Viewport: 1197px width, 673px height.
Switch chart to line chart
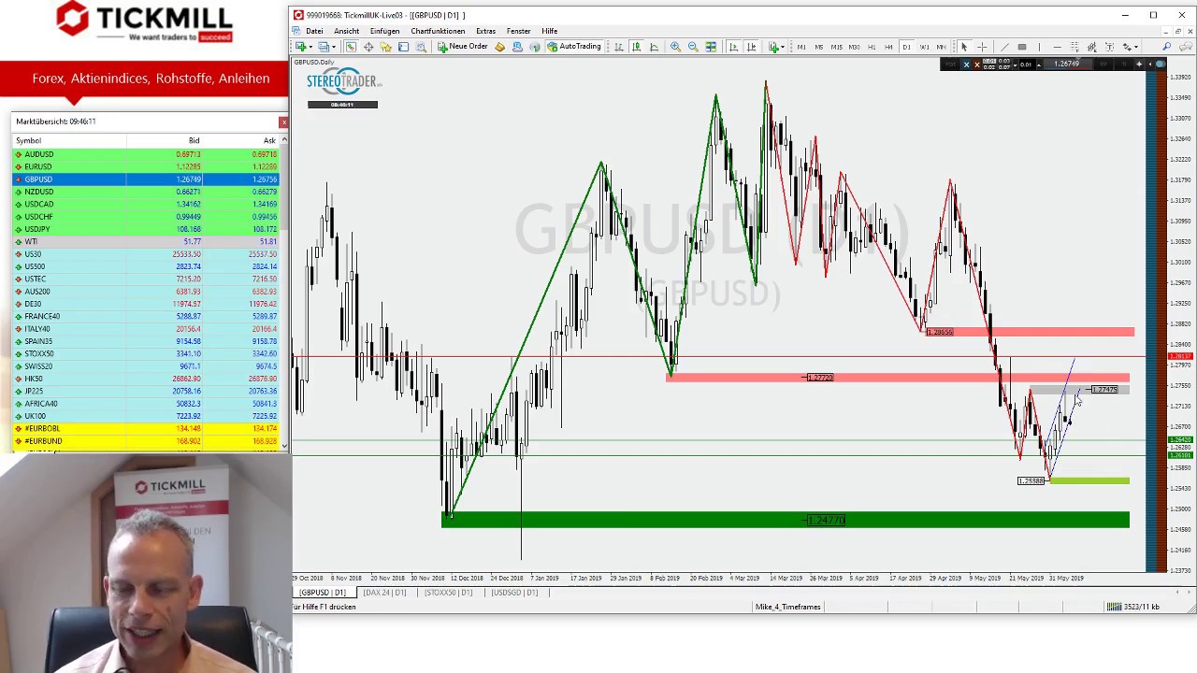pyautogui.click(x=654, y=47)
